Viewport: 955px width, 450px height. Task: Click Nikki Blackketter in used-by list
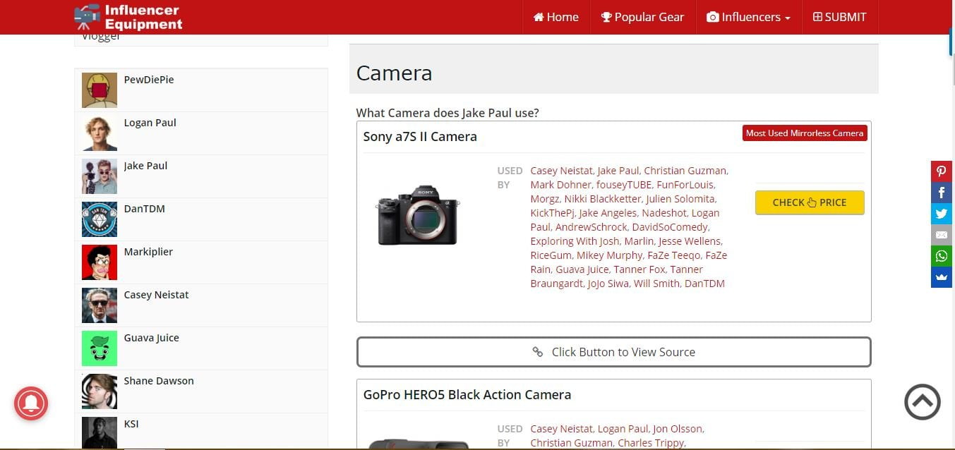(602, 199)
